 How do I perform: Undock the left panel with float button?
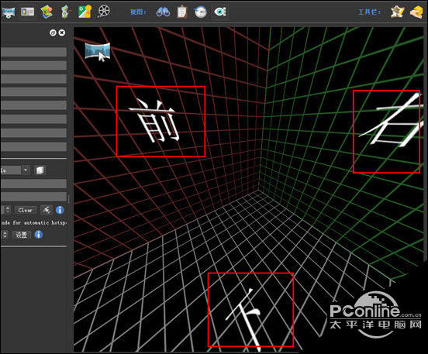pos(53,33)
